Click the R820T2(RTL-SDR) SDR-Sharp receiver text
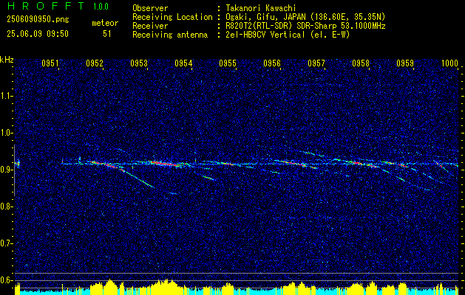 pyautogui.click(x=305, y=26)
